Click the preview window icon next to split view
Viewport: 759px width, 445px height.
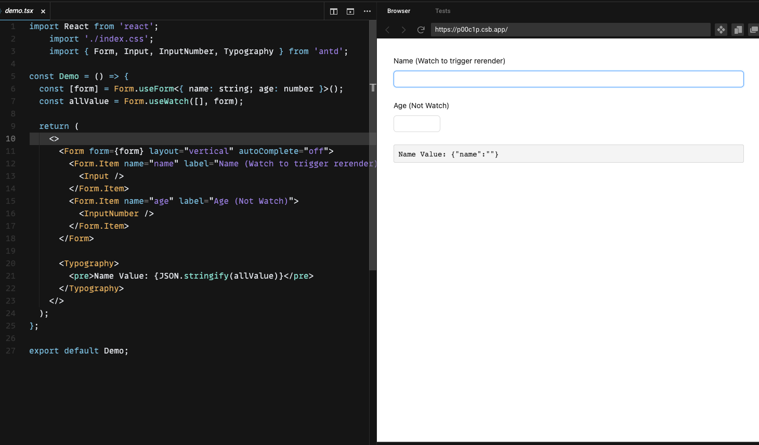pos(350,11)
